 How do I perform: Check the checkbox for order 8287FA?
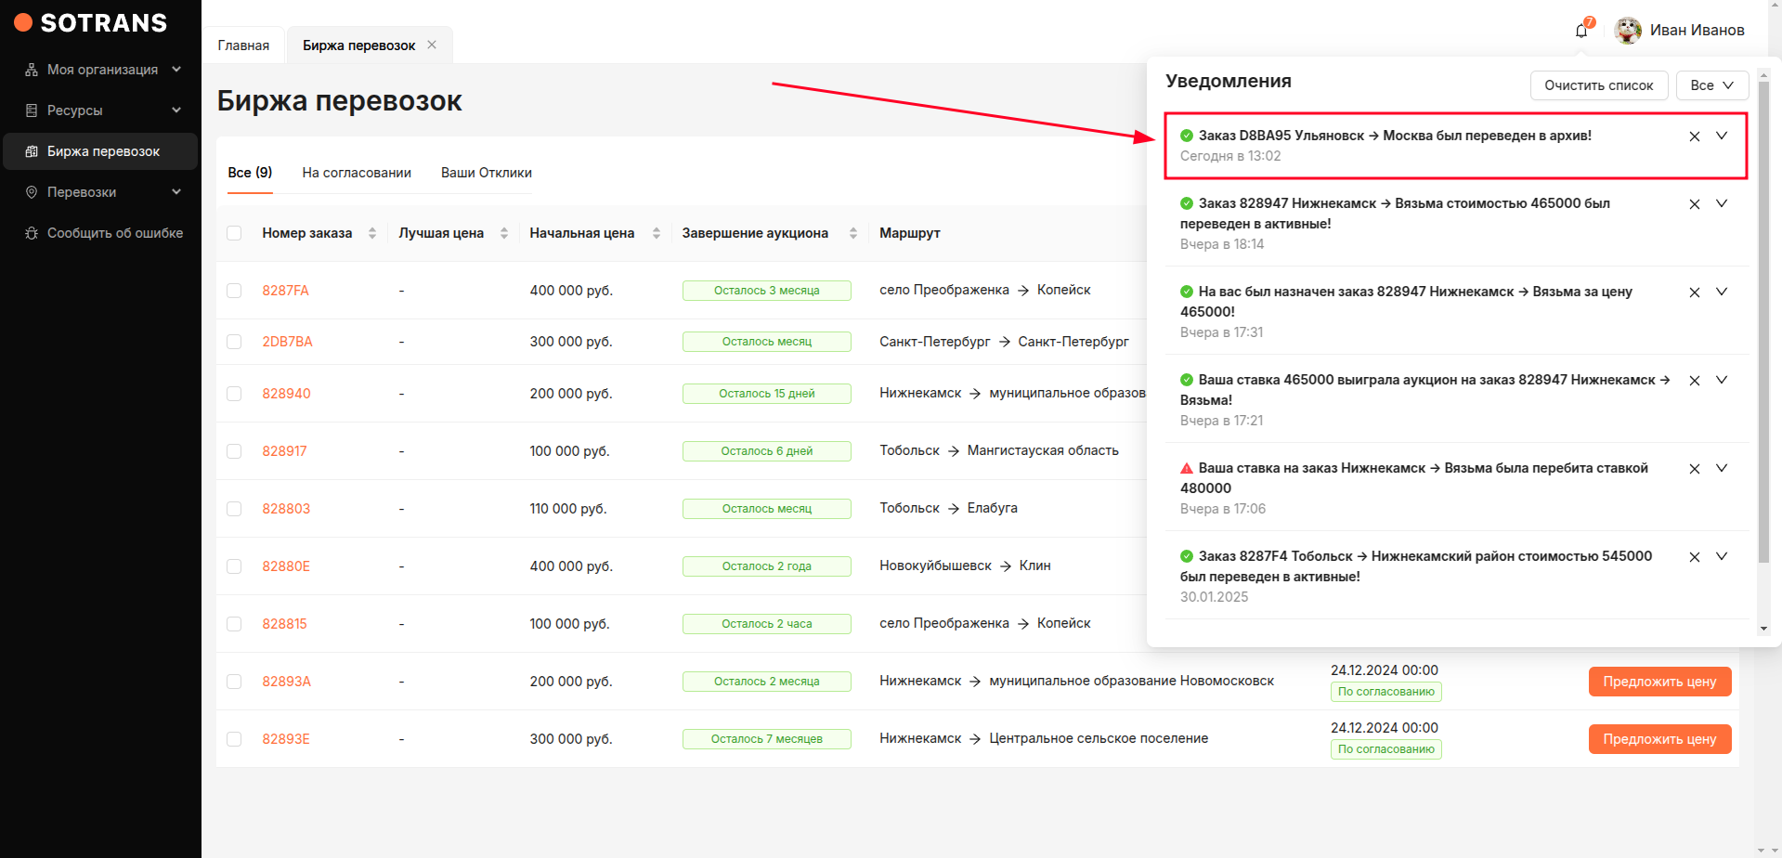234,291
